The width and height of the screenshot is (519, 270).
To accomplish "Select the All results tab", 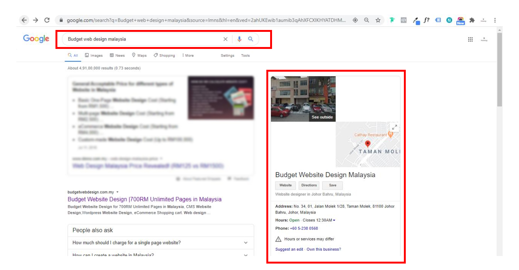I will click(73, 55).
